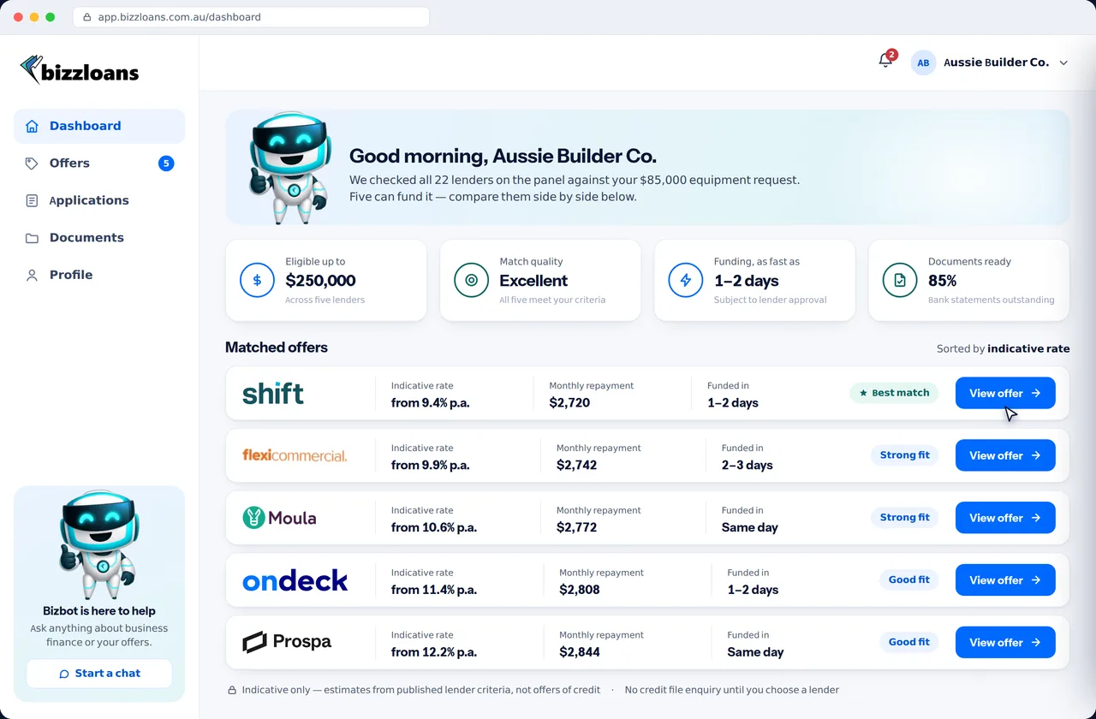Click 'Bank statements outstanding' text
Viewport: 1096px width, 719px height.
[992, 300]
